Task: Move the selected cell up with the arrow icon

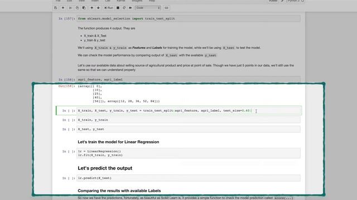Action: coord(91,8)
